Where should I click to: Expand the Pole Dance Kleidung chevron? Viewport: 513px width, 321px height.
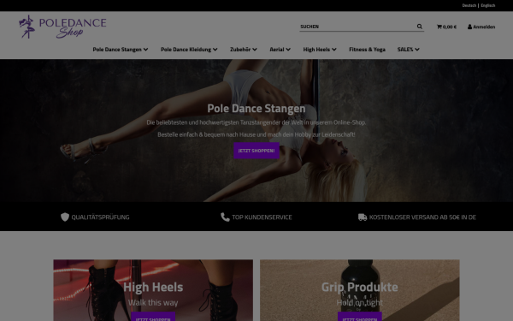[x=215, y=50]
